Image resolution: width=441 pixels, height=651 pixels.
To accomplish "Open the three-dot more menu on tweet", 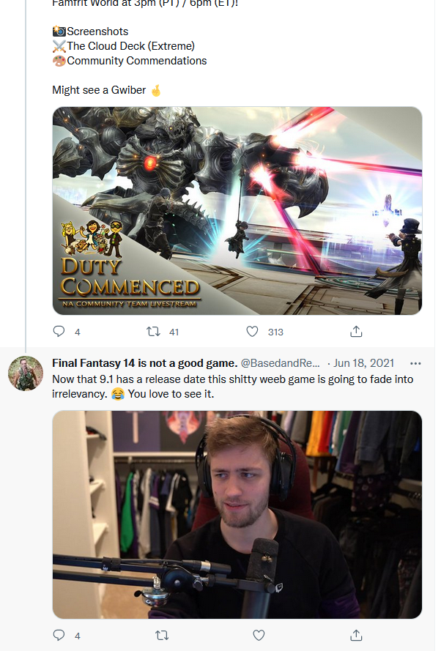I will coord(415,363).
